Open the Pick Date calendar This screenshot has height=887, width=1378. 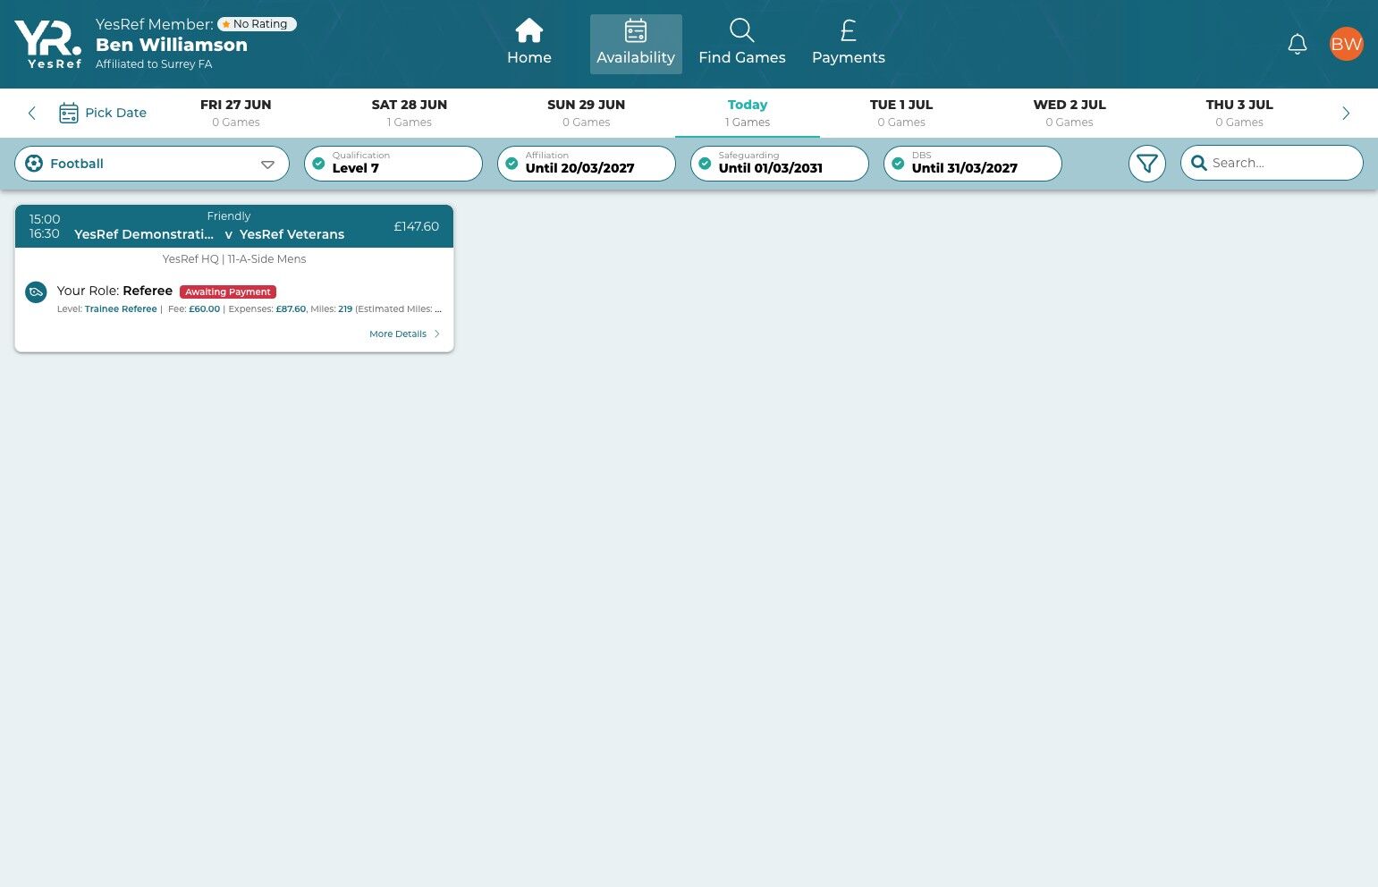click(x=103, y=113)
